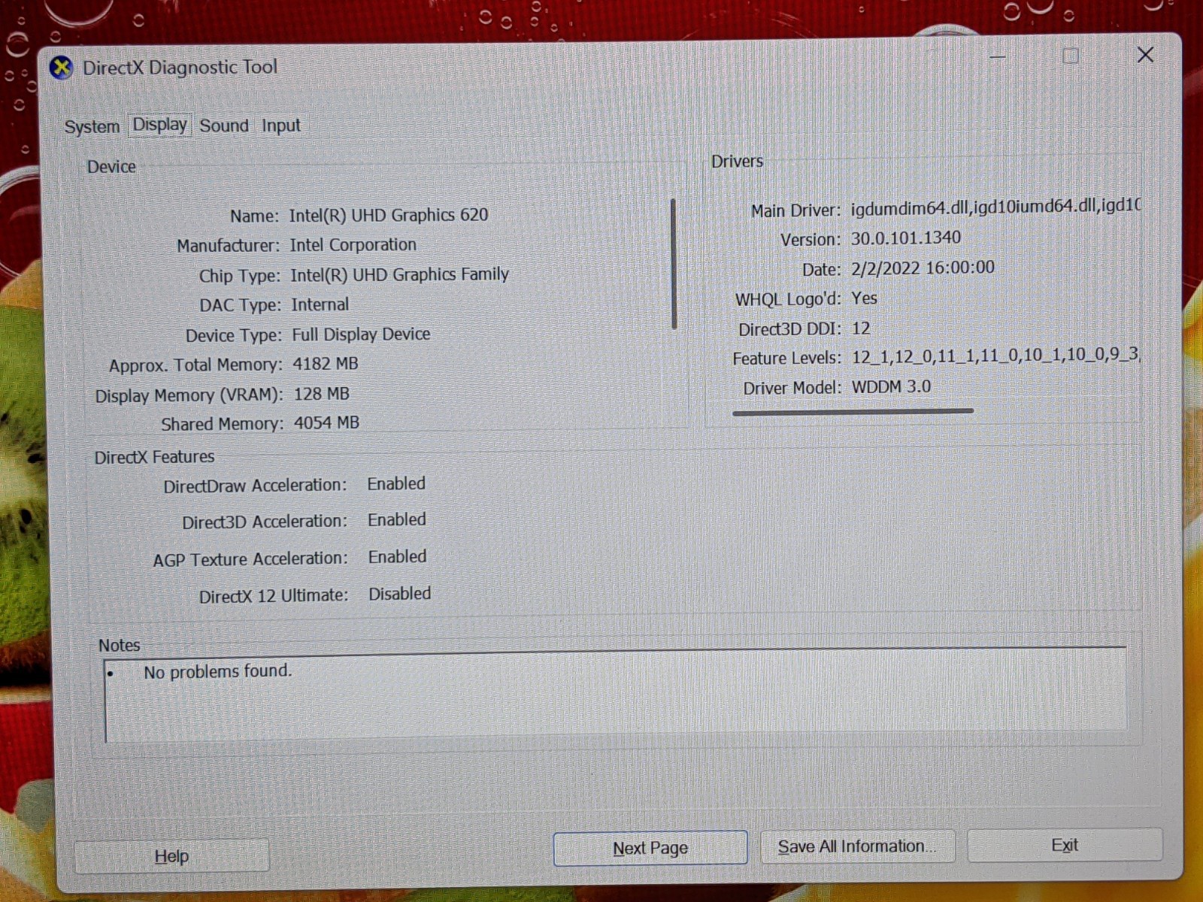Select the text 'Intel(R) UHD Graphics 620'
The image size is (1203, 902).
pyautogui.click(x=389, y=215)
